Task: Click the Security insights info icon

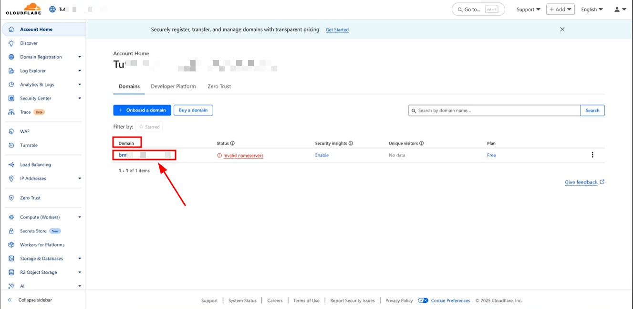Action: tap(351, 143)
